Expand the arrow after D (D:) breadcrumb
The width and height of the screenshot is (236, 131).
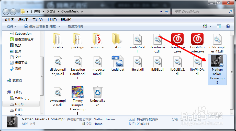(58, 11)
